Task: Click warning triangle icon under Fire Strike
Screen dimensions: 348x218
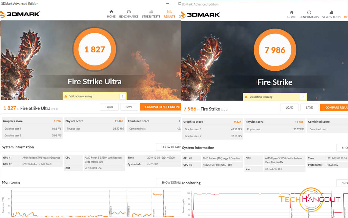Action: pyautogui.click(x=246, y=97)
